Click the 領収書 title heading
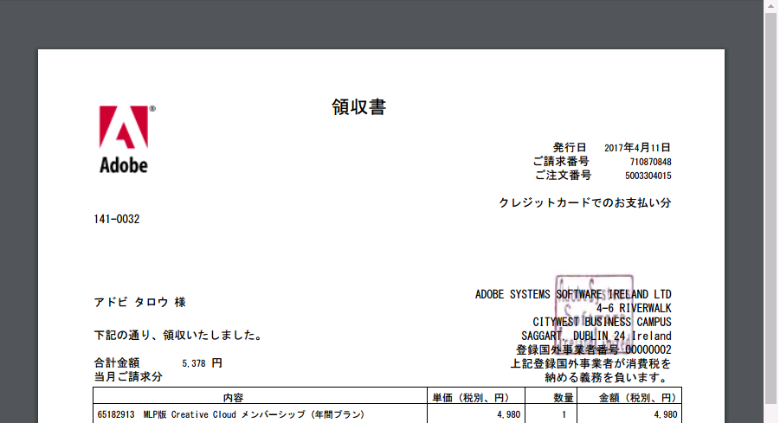 pos(358,107)
